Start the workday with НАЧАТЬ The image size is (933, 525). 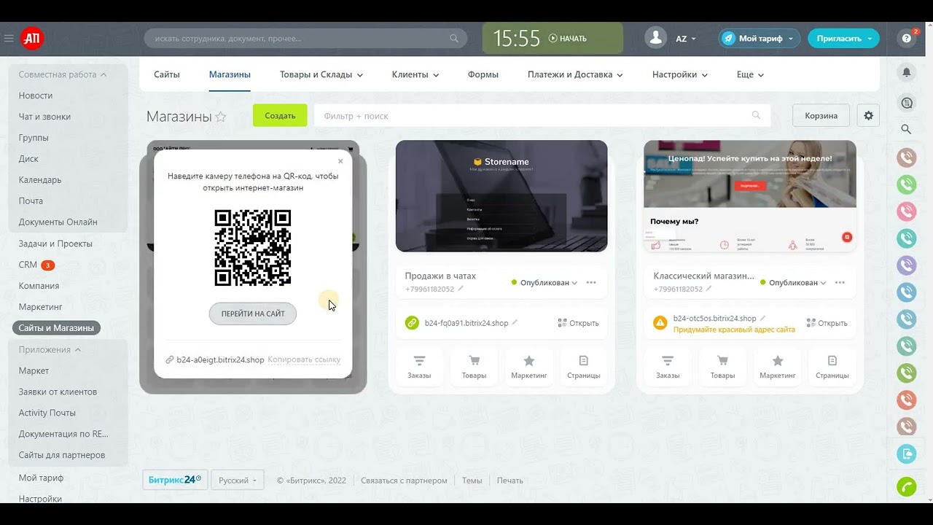point(567,39)
